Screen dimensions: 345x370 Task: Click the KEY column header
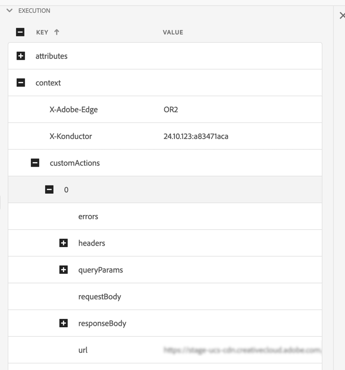tap(42, 32)
